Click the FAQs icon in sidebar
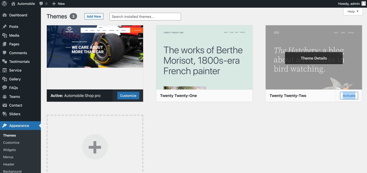The width and height of the screenshot is (367, 173). [5, 88]
